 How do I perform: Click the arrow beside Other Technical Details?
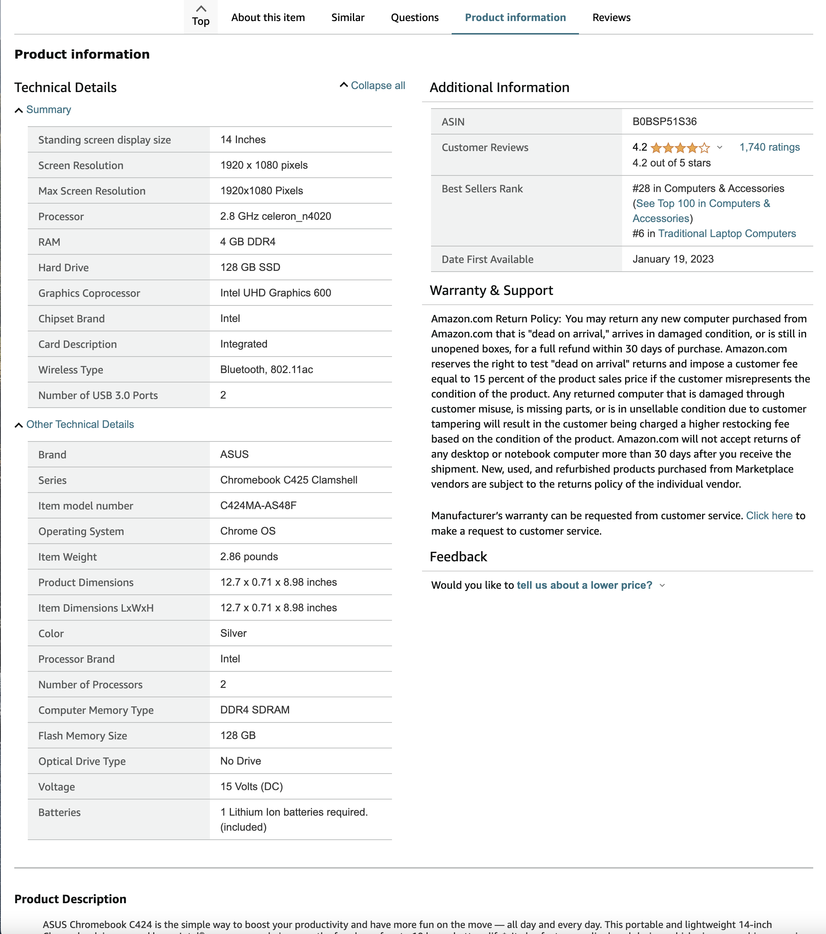point(19,425)
